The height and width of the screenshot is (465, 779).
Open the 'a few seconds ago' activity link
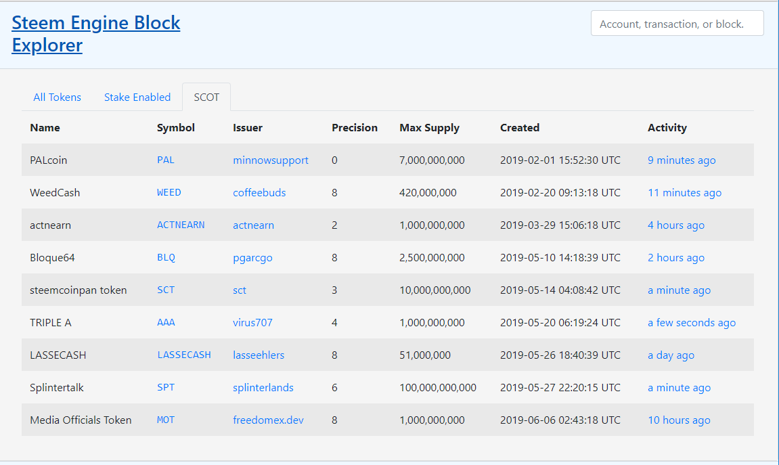click(691, 323)
